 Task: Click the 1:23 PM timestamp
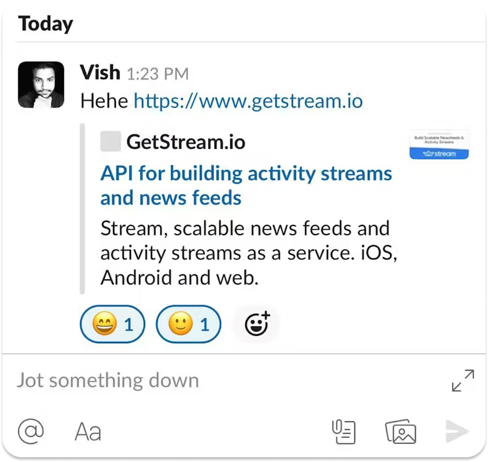tap(158, 74)
